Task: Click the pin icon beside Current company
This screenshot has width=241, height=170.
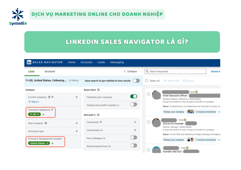Action: (x=53, y=97)
